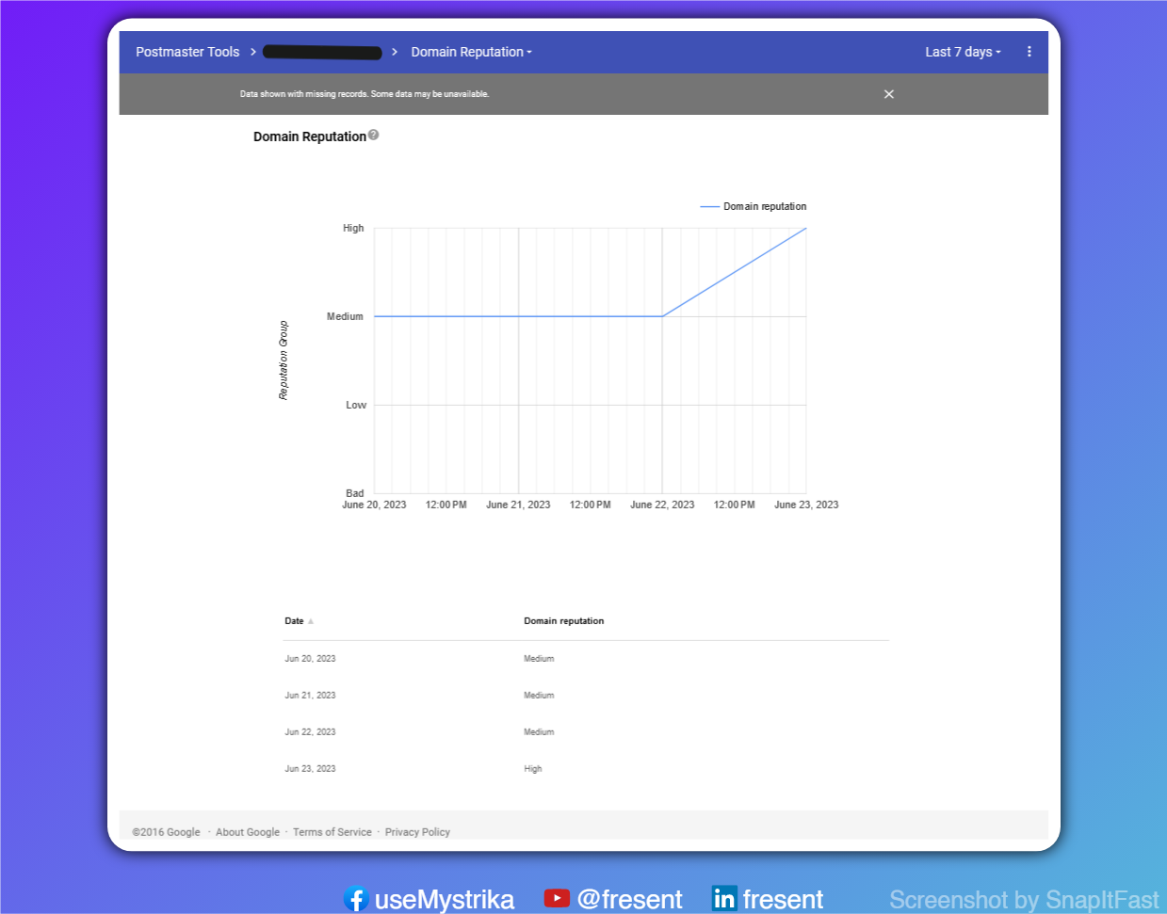The width and height of the screenshot is (1167, 914).
Task: Open the Privacy Policy footer link
Action: [x=417, y=832]
